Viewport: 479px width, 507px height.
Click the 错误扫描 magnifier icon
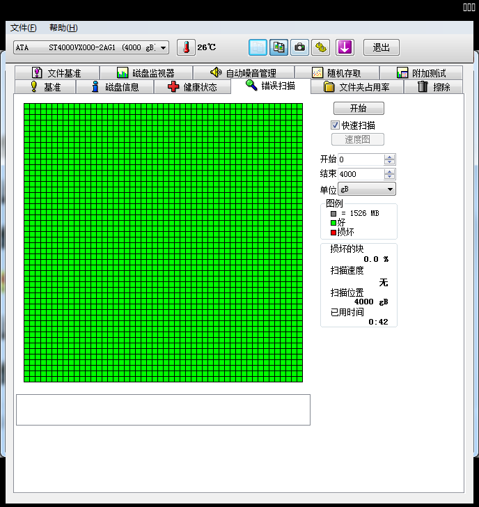[x=251, y=86]
